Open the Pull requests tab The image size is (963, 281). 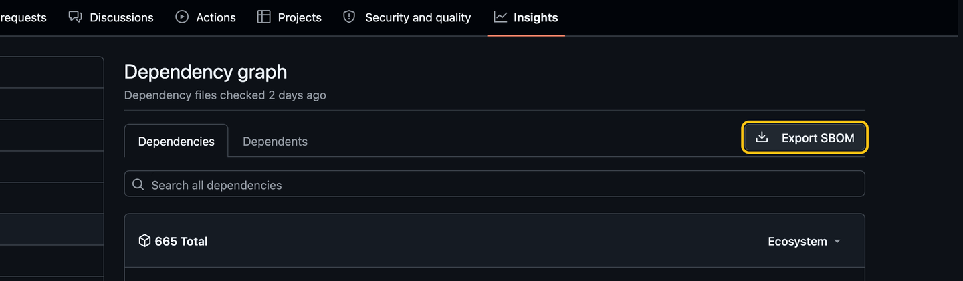pos(23,17)
